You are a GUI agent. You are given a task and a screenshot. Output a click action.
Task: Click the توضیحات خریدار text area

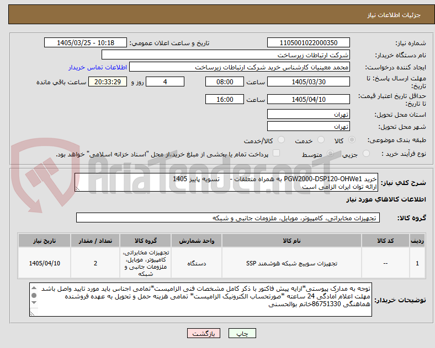click(200, 300)
